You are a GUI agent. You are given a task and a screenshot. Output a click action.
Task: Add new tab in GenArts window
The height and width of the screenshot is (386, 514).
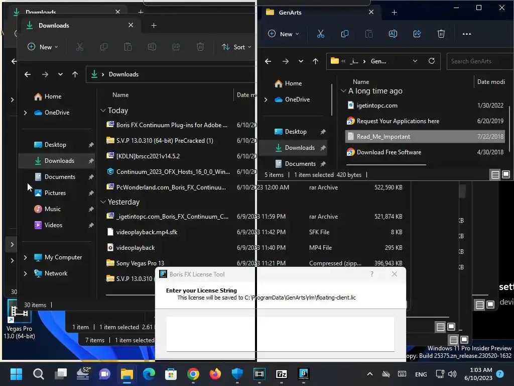coord(395,13)
